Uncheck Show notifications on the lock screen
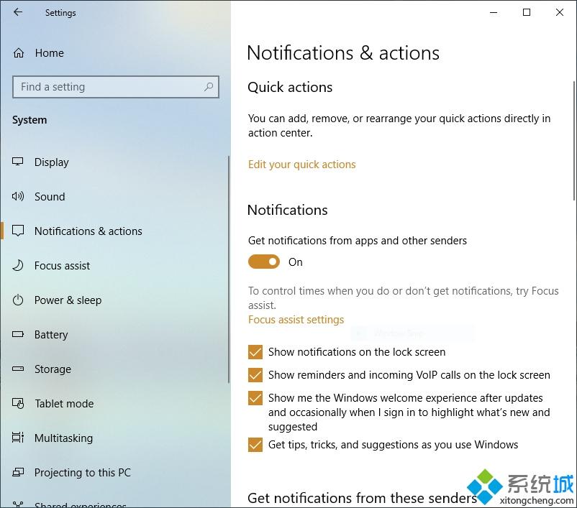The image size is (577, 508). pos(255,352)
